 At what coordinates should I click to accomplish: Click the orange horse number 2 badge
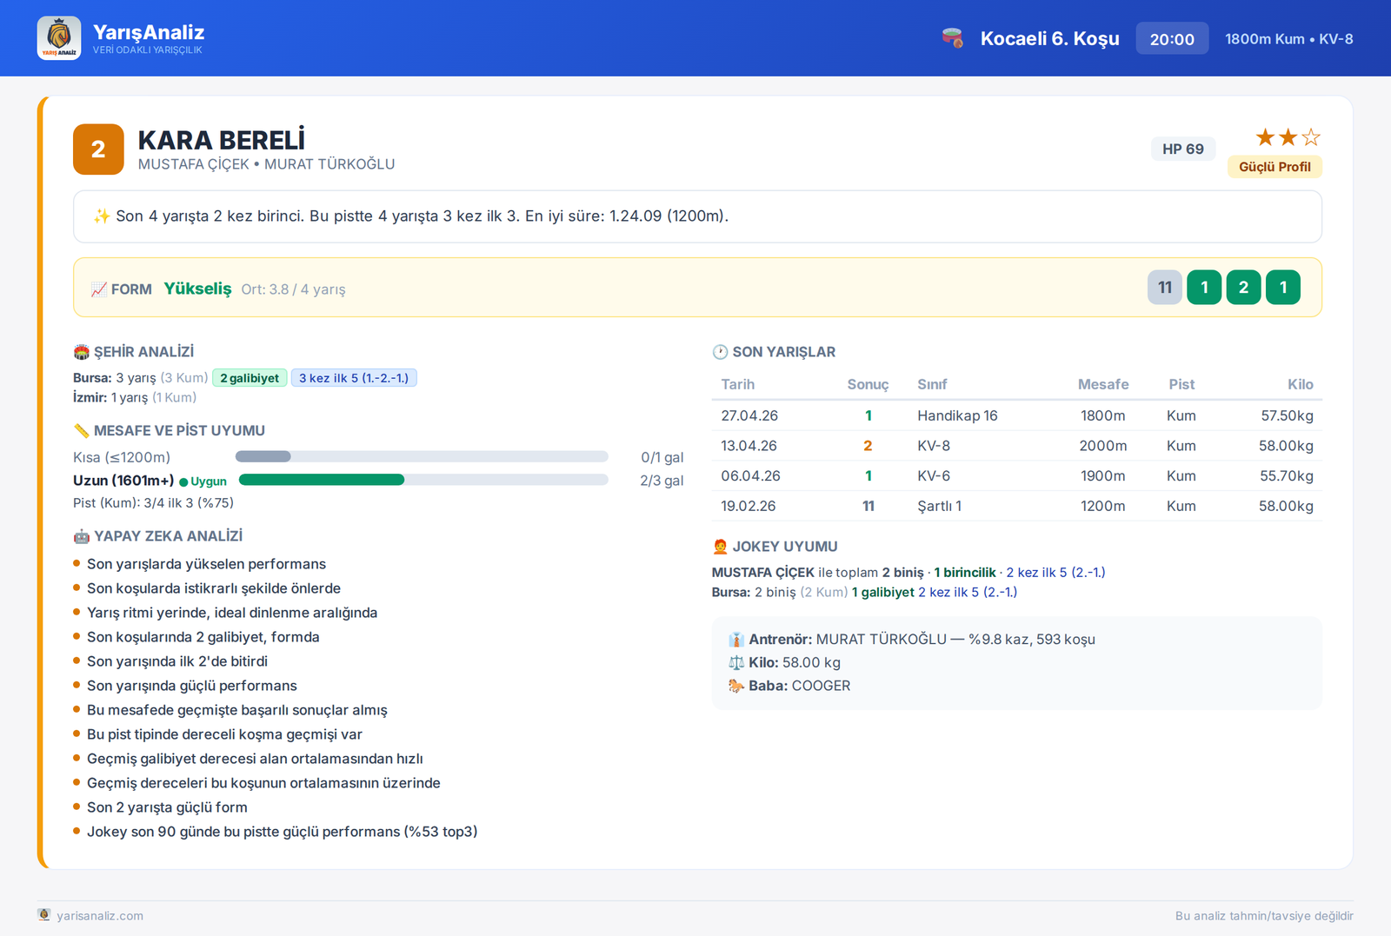(98, 149)
